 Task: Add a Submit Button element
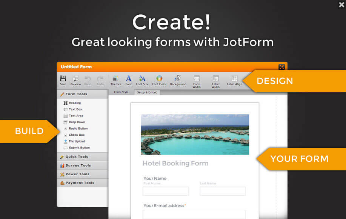[x=77, y=147]
